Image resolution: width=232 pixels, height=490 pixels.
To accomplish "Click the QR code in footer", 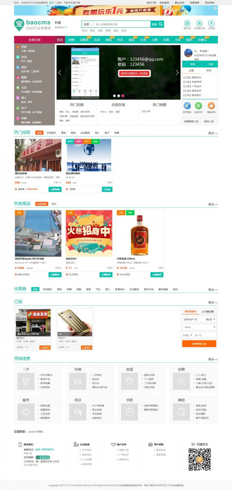I will 200,459.
